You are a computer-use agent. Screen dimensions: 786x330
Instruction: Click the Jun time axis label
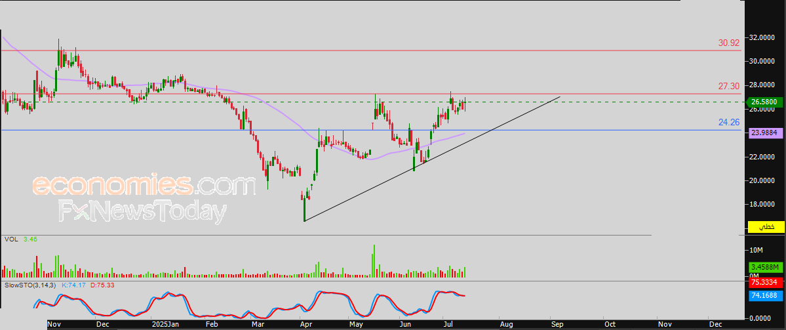coord(406,325)
